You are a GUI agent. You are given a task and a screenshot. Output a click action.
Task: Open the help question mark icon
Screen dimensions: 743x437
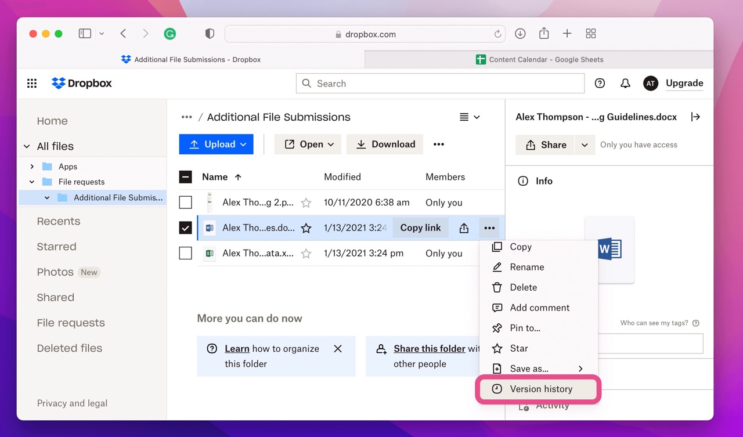(600, 84)
